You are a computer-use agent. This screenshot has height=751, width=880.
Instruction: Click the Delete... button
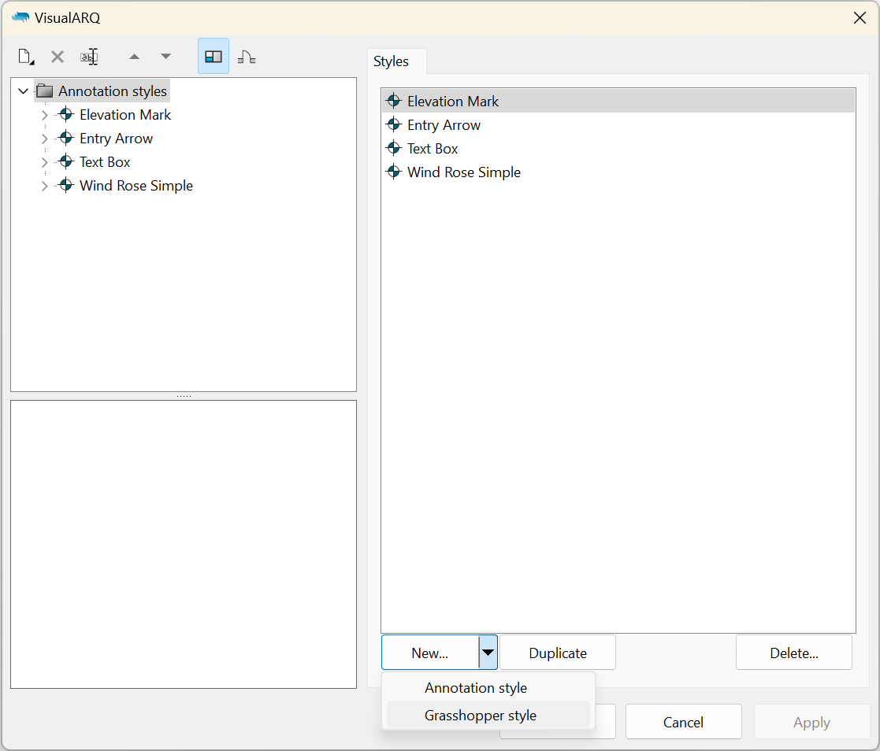click(x=794, y=653)
